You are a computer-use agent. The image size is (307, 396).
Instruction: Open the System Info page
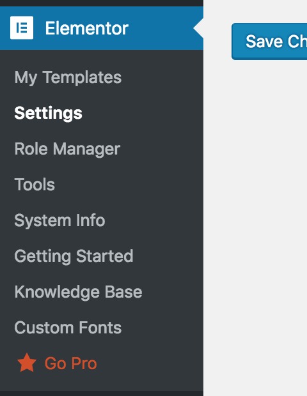59,220
